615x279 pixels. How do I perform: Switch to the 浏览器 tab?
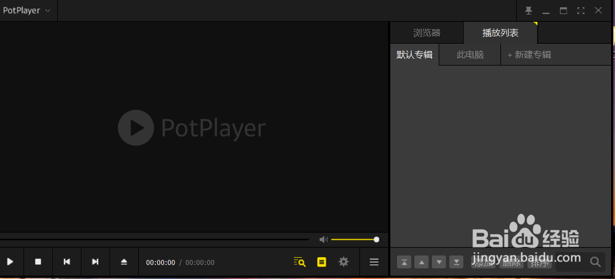[427, 33]
